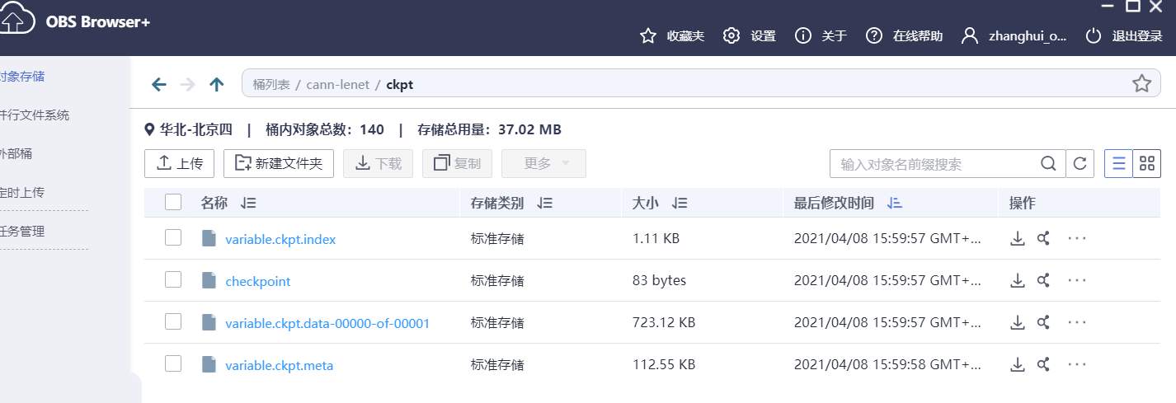Check the box for variable.ckpt.index
The height and width of the screenshot is (403, 1176).
pyautogui.click(x=173, y=238)
